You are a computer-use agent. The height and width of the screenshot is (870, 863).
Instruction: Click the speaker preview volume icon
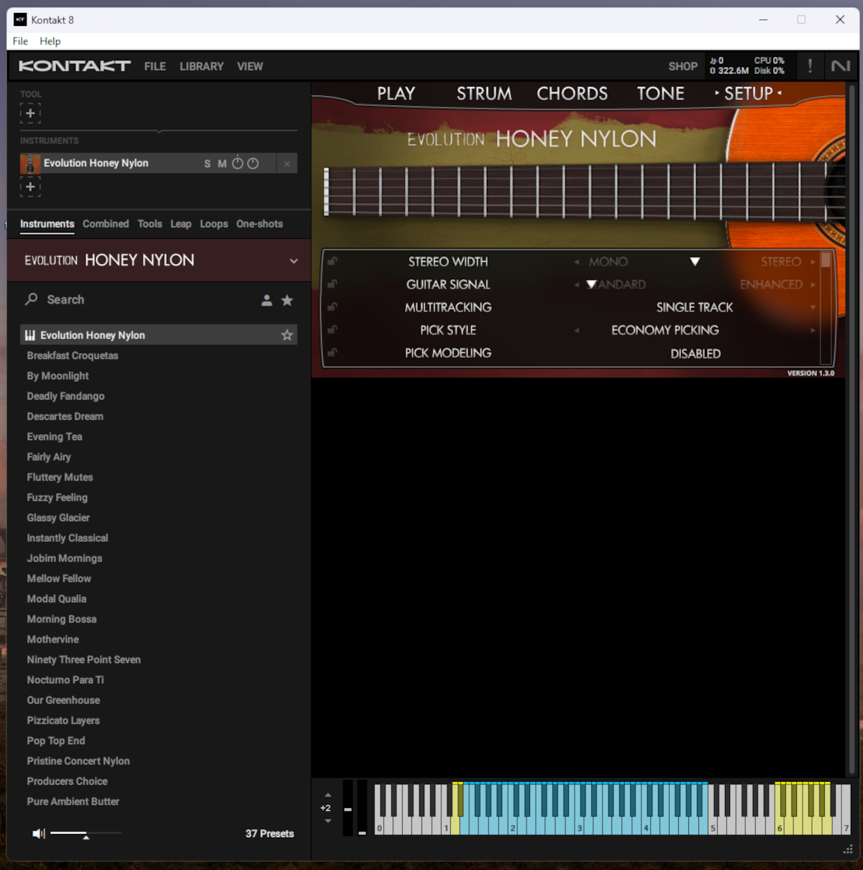[39, 833]
